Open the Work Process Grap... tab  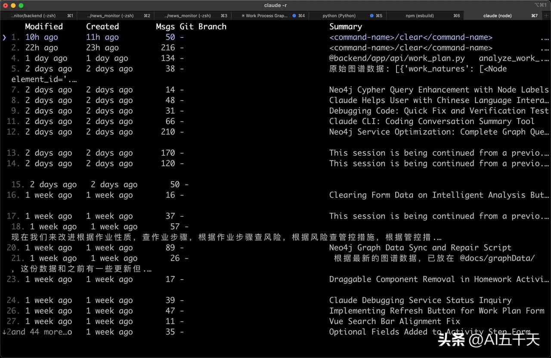[270, 16]
